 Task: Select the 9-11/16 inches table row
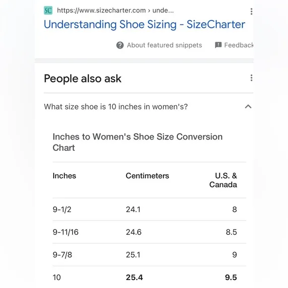click(149, 232)
